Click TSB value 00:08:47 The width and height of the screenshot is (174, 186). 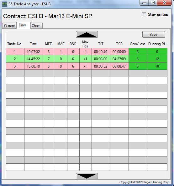(x=119, y=66)
